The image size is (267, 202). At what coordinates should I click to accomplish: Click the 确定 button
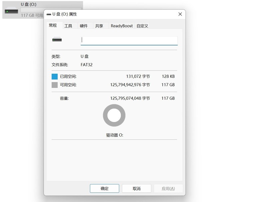(104, 188)
